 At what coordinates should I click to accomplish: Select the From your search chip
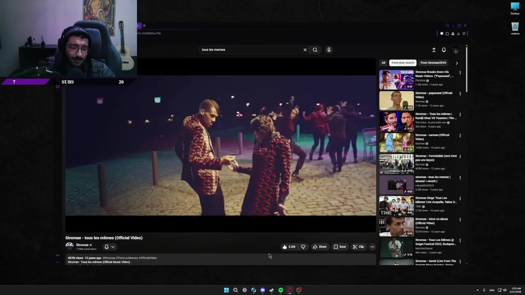click(x=403, y=63)
